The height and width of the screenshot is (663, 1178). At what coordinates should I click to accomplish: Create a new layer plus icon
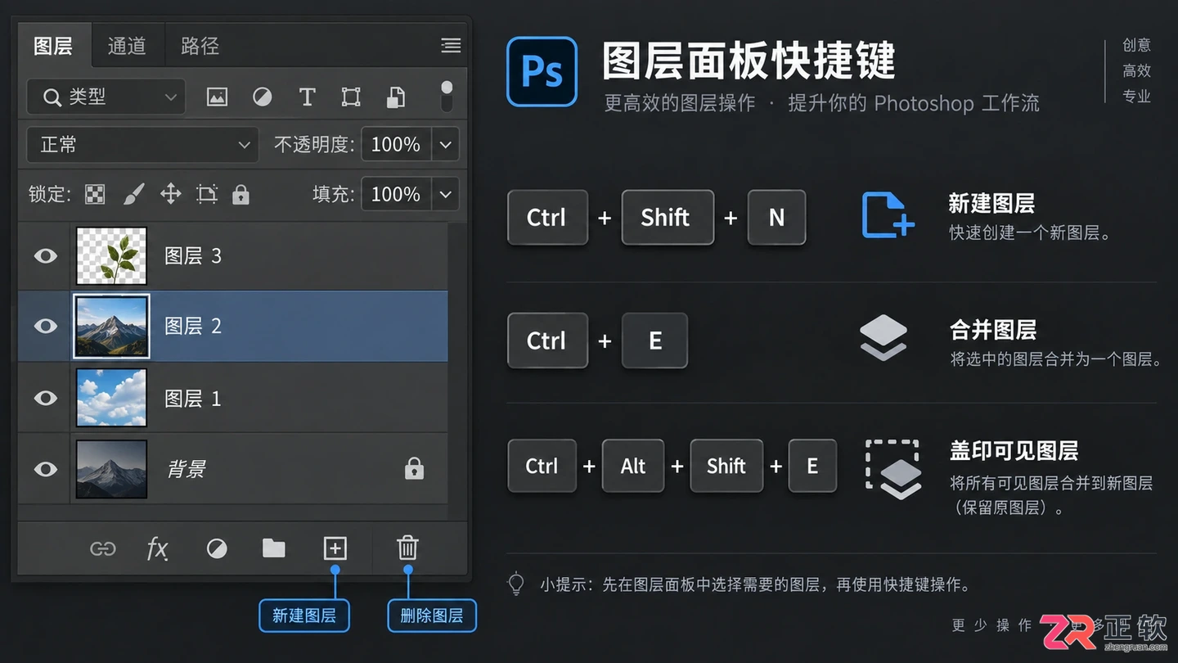[335, 548]
